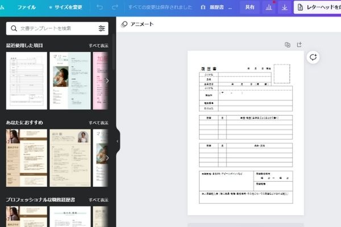Click the comment bubble icon beside page
The width and height of the screenshot is (341, 227).
[x=313, y=57]
